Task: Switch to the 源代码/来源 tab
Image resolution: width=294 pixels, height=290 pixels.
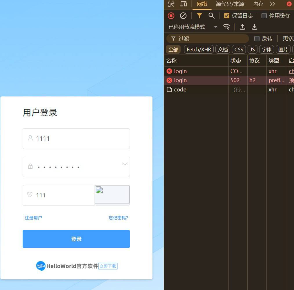Action: (230, 4)
